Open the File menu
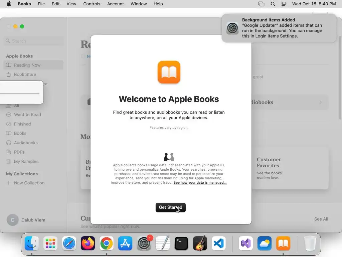This screenshot has height=257, width=342. (41, 4)
